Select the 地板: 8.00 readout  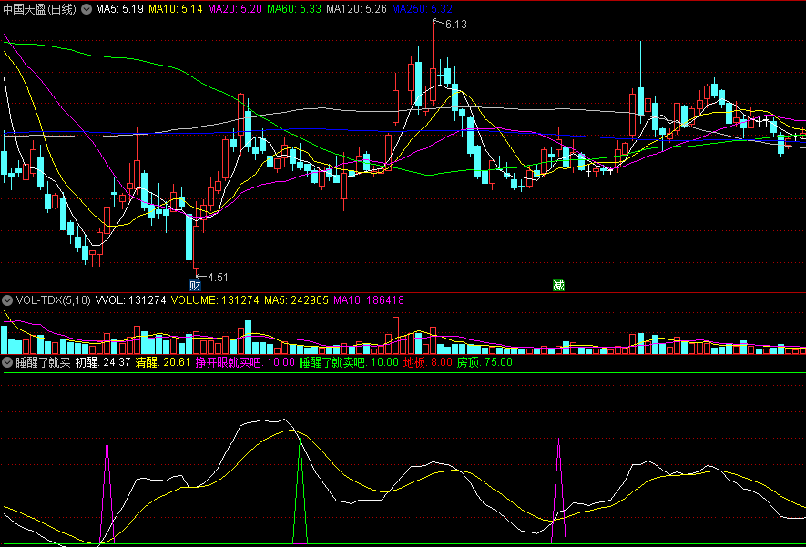tap(428, 362)
